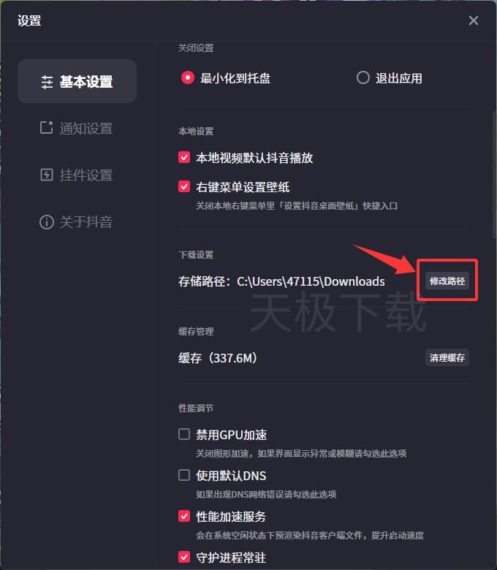The height and width of the screenshot is (570, 497).
Task: Toggle the 右键菜单设置壁纸 checkbox
Action: pyautogui.click(x=184, y=186)
